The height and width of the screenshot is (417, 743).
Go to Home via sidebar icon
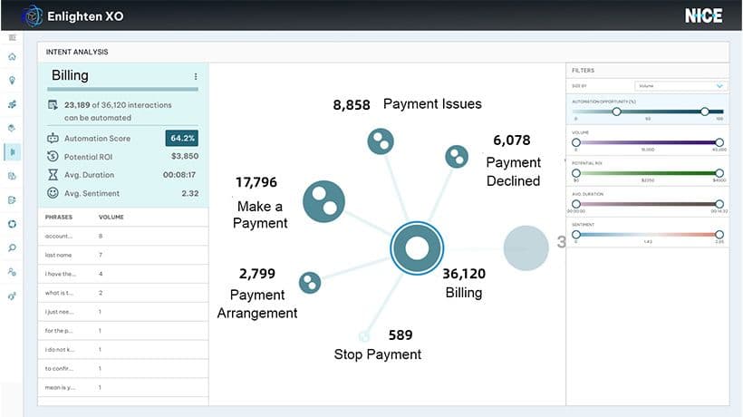click(12, 57)
